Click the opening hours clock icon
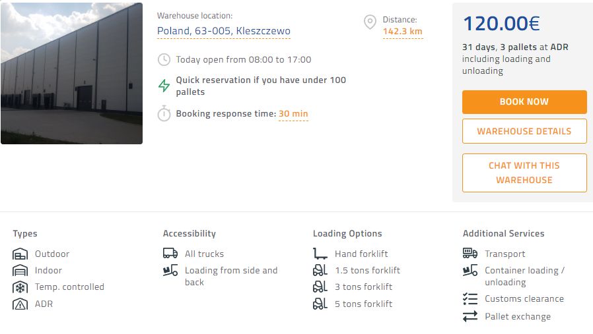 coord(164,60)
